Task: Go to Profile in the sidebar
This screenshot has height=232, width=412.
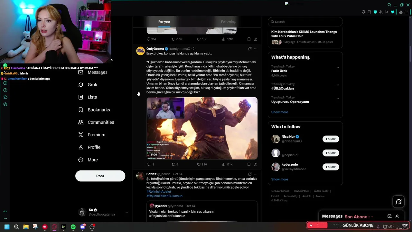Action: [x=89, y=147]
